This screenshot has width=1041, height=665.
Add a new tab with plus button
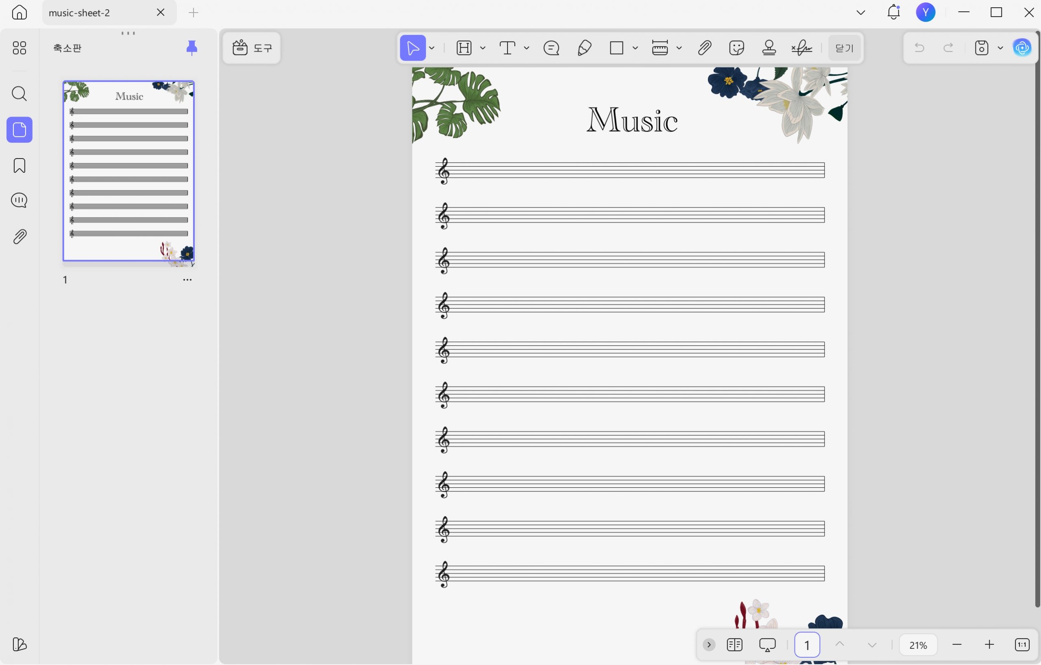pyautogui.click(x=194, y=13)
